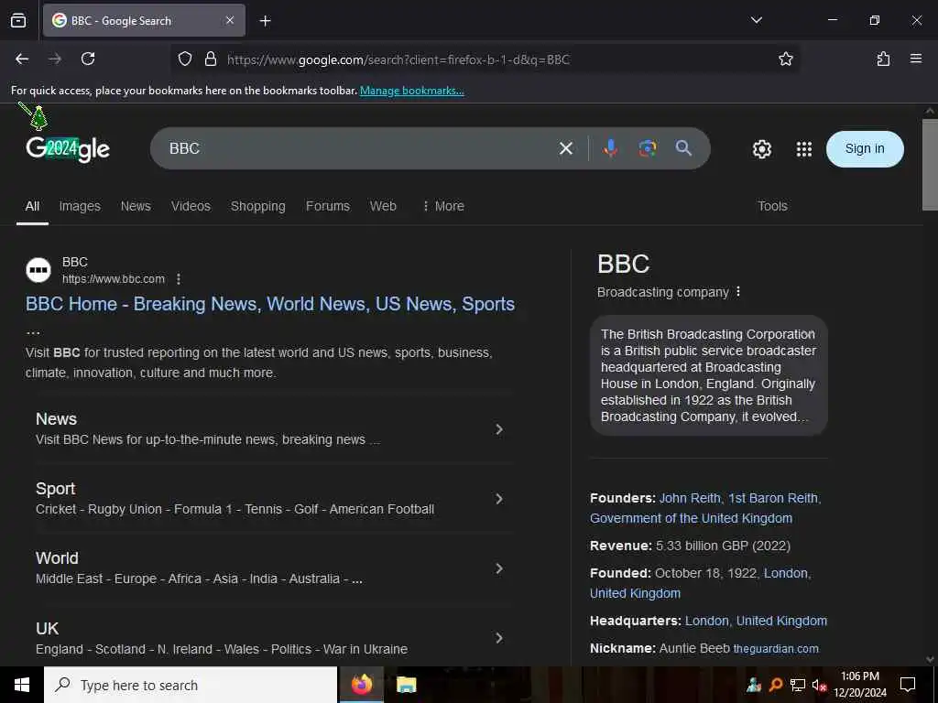Screen dimensions: 938x703
Task: Click the BBC site favicon in result
Action: (38, 270)
